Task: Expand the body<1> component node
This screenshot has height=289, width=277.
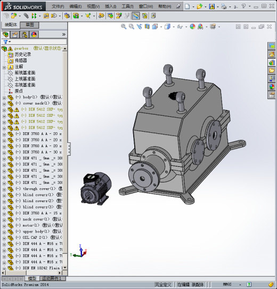Action: click(x=4, y=98)
